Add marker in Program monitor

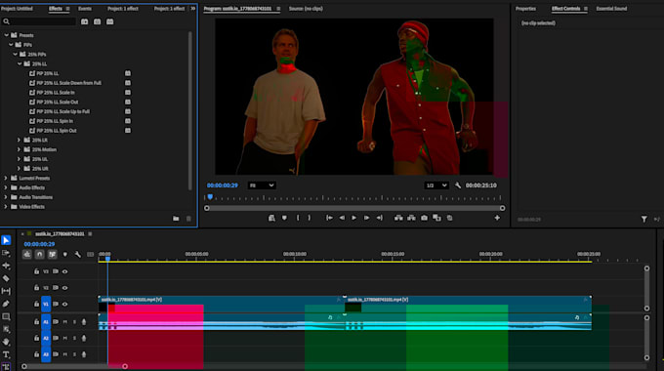coord(284,218)
